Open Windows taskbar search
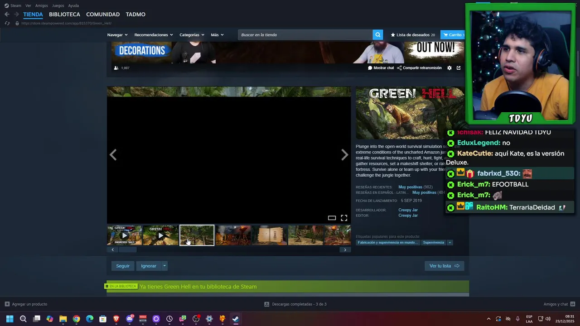580x326 pixels. point(23,319)
